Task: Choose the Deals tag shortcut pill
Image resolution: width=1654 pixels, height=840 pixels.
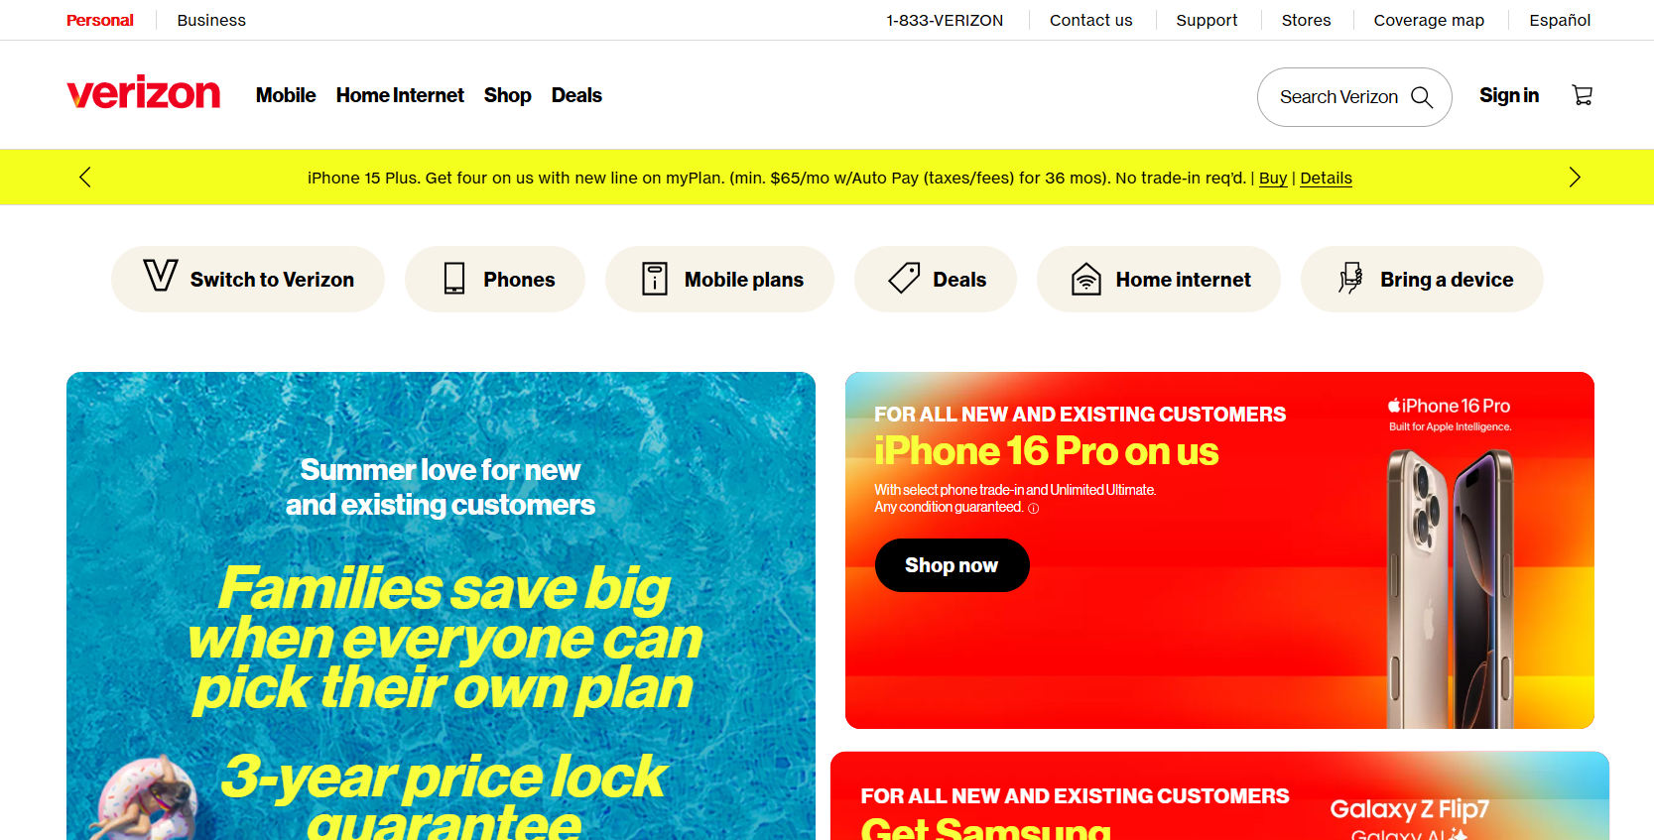Action: [x=936, y=280]
